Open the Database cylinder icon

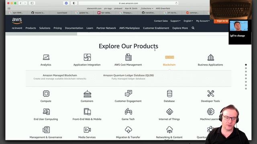(169, 94)
